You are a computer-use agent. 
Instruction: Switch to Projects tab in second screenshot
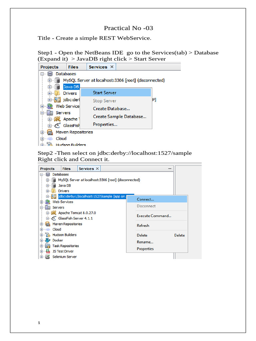point(47,169)
